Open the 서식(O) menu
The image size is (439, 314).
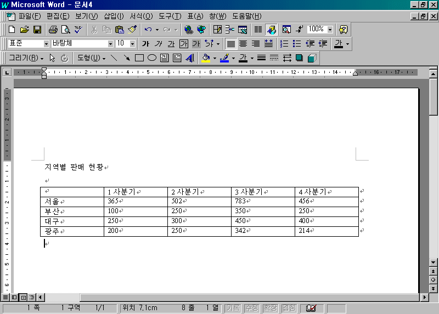tap(141, 16)
